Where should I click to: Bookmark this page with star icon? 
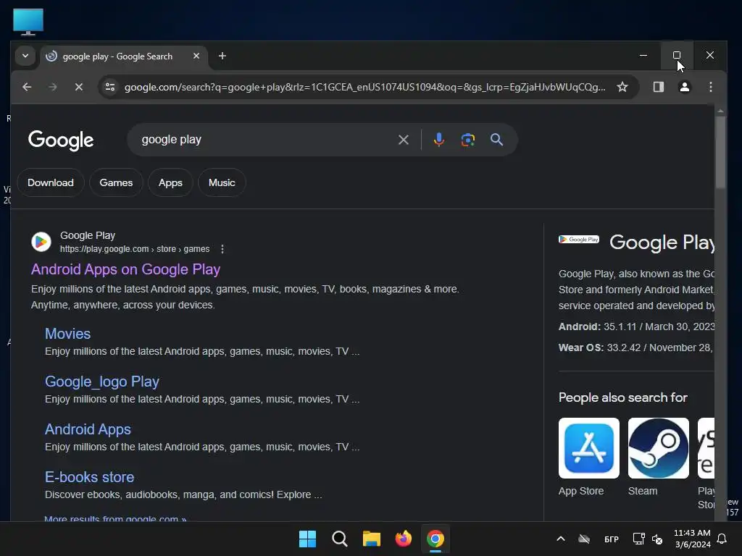point(622,87)
